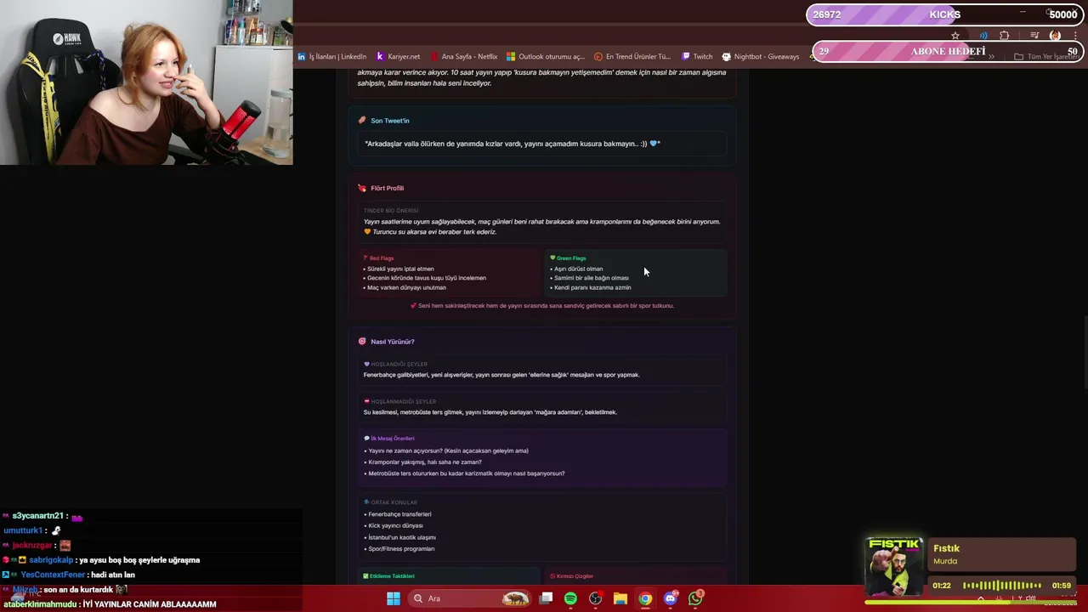
Task: Click chat username 'YesContextFener'
Action: point(53,575)
